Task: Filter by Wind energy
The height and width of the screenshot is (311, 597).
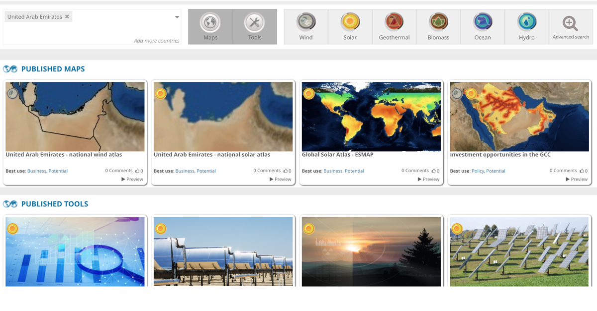Action: 306,27
